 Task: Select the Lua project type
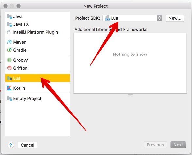click(x=38, y=78)
